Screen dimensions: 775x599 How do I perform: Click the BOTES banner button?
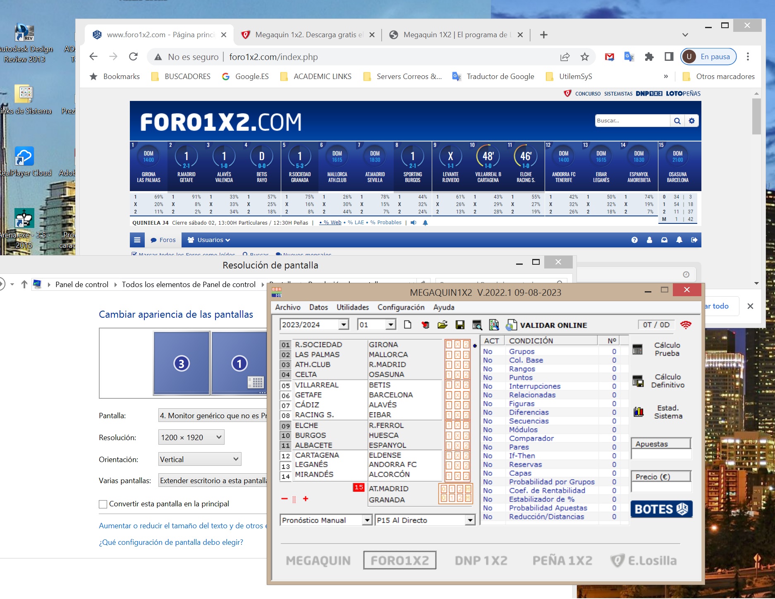point(661,509)
